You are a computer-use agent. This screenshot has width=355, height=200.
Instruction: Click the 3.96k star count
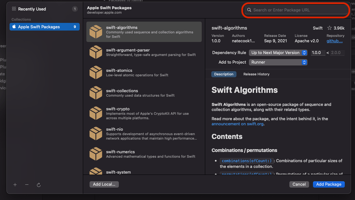tap(339, 28)
